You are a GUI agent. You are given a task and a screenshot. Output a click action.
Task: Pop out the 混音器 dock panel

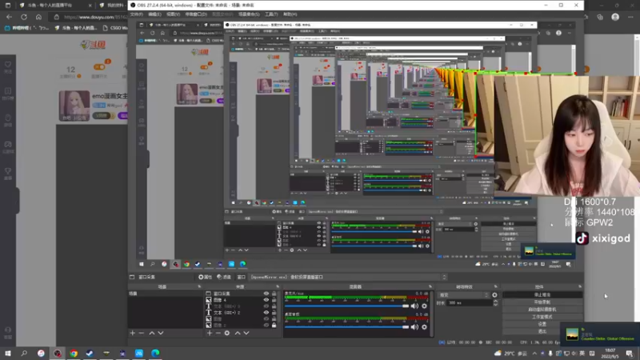pos(430,286)
